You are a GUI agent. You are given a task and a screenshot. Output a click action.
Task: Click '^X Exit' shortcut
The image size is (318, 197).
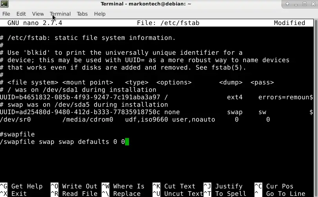[x=13, y=193]
